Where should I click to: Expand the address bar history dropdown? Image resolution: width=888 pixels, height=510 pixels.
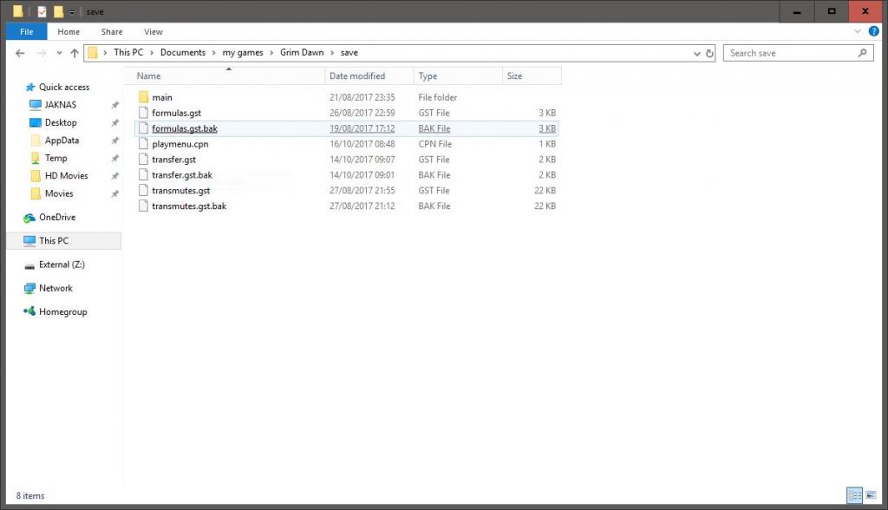[x=696, y=53]
